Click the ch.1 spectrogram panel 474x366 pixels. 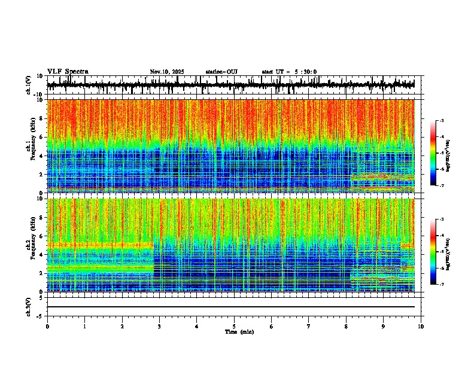(231, 146)
